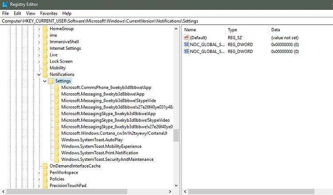This screenshot has width=333, height=195.
Task: Expand the ime key
Action: click(39, 36)
